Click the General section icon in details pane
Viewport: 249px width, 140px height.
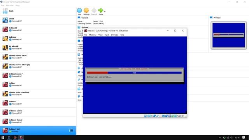[x=79, y=17]
